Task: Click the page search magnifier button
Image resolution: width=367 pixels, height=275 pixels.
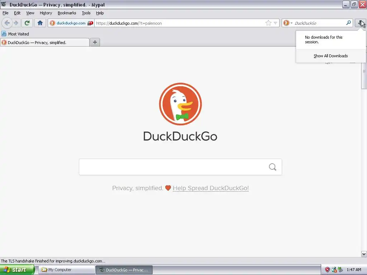Action: pos(273,167)
